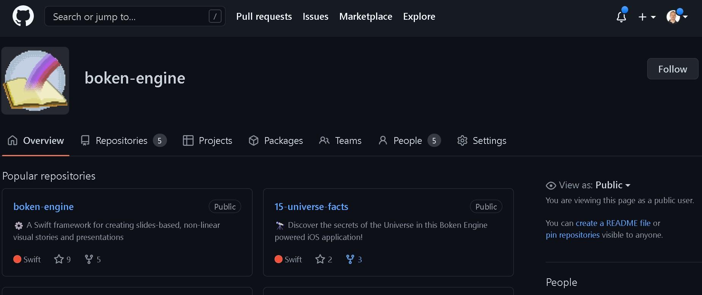Switch to the Projects tab

[x=207, y=140]
